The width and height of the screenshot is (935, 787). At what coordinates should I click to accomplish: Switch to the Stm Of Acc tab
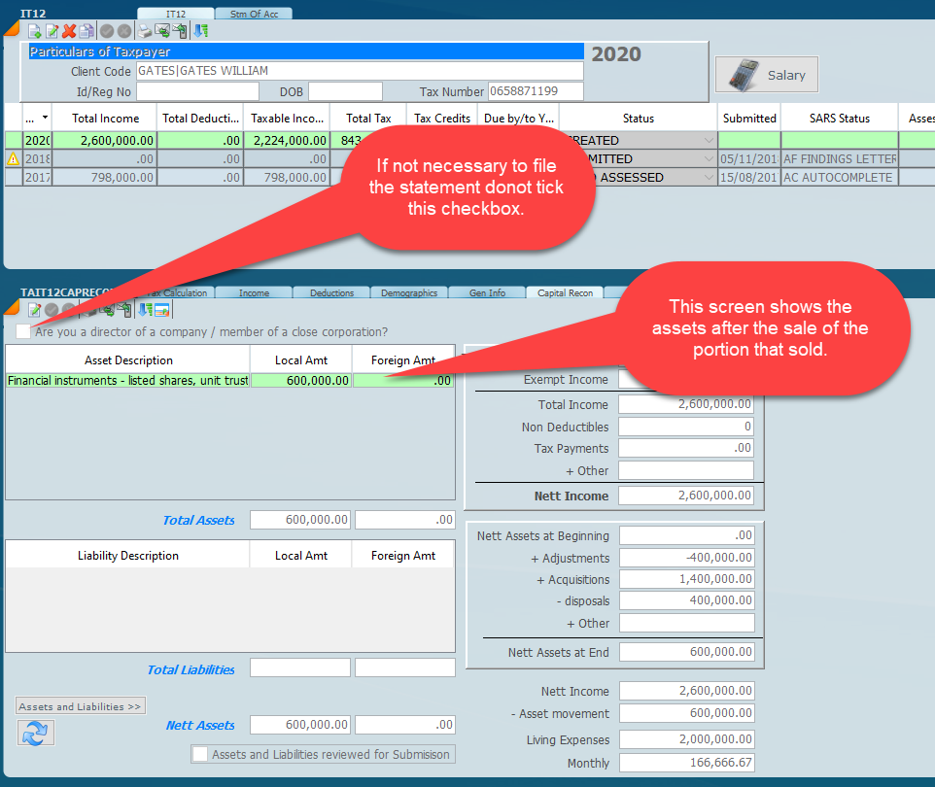pyautogui.click(x=253, y=14)
